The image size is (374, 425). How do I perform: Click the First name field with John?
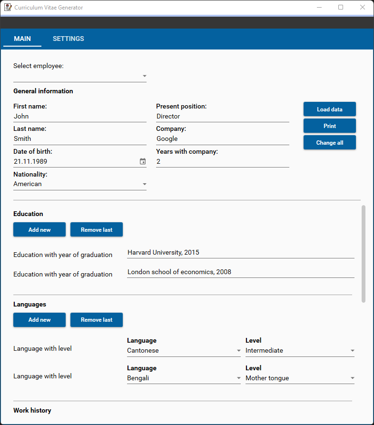pos(80,117)
